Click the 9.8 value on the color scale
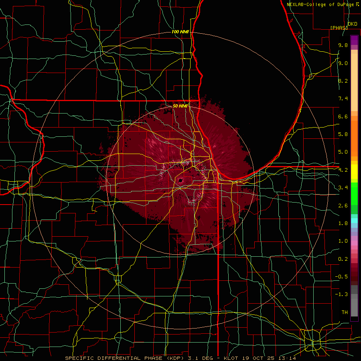The height and width of the screenshot is (361, 361). pyautogui.click(x=343, y=45)
